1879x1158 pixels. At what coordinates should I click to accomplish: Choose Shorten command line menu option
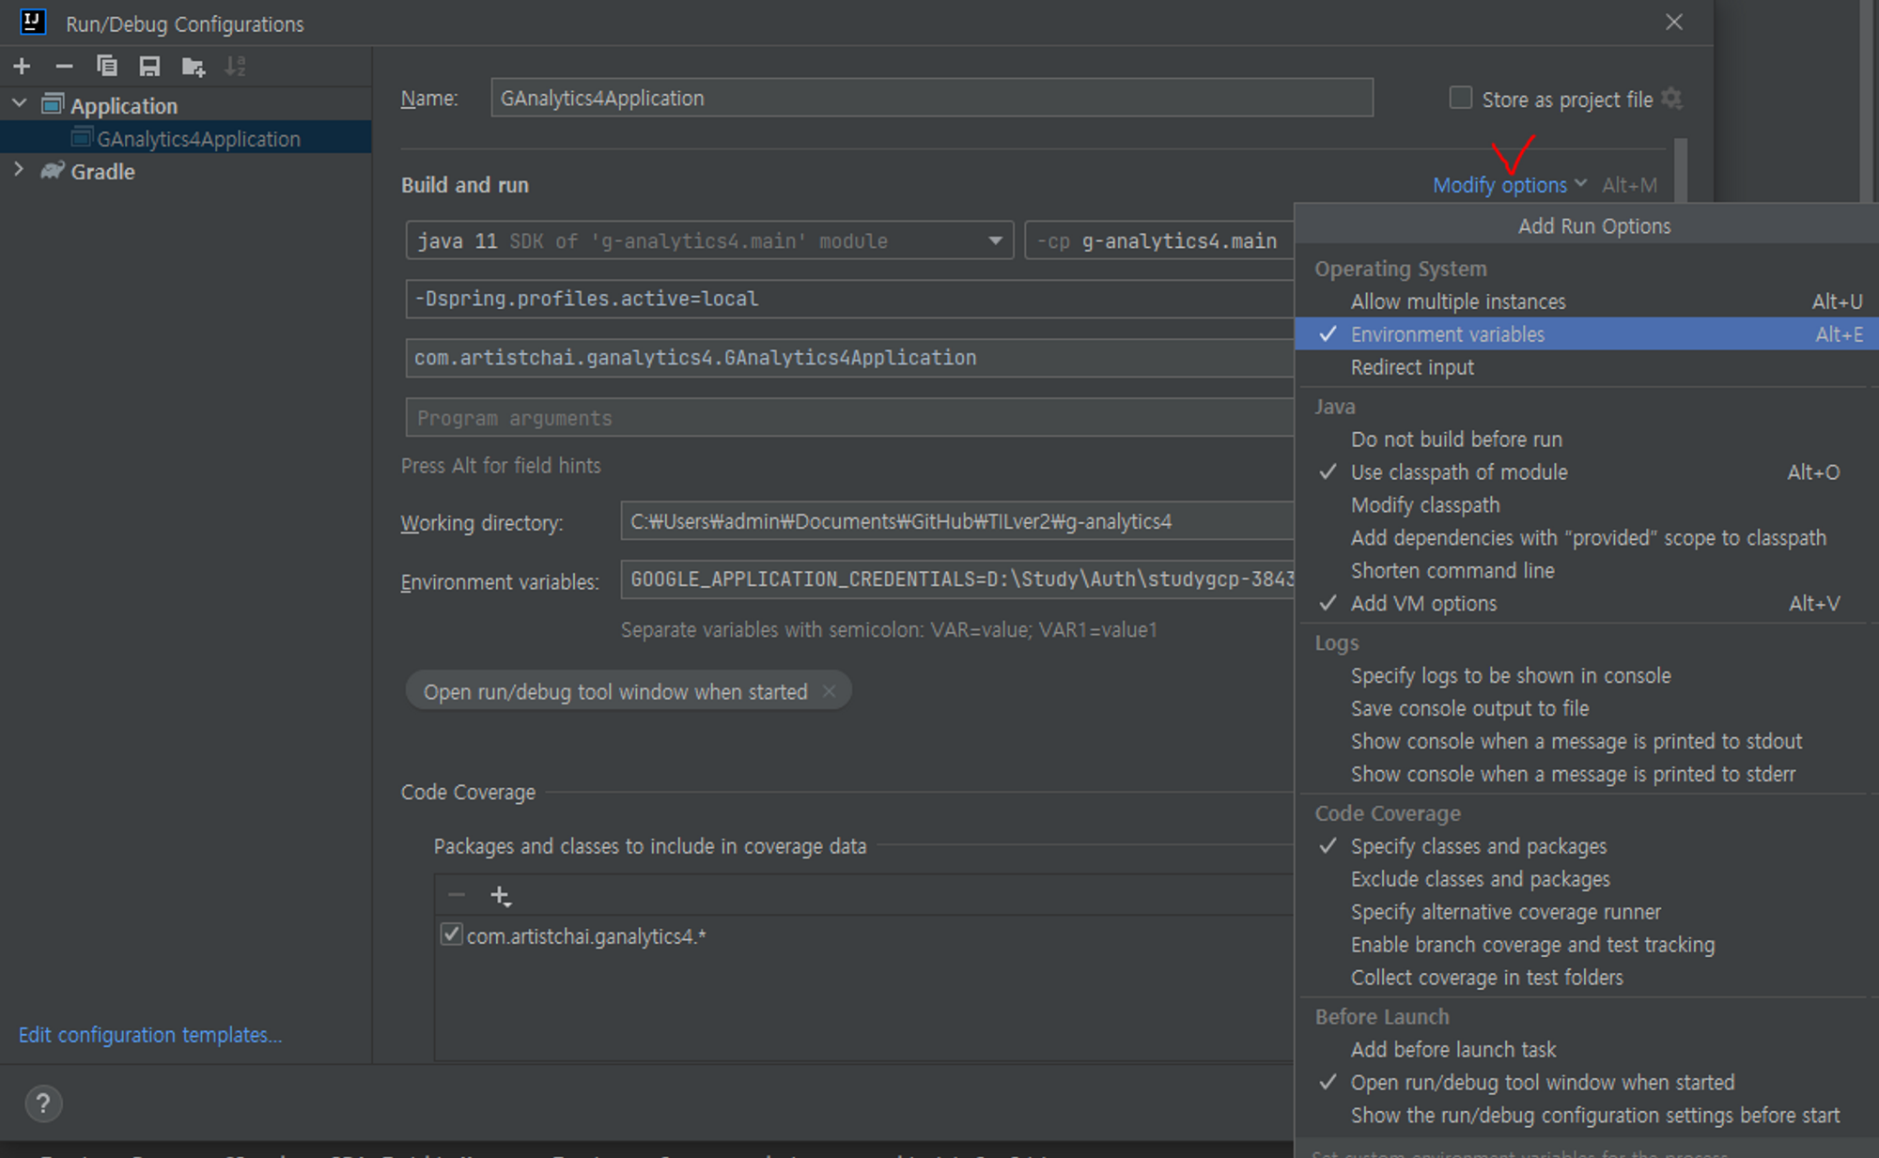[x=1452, y=571]
